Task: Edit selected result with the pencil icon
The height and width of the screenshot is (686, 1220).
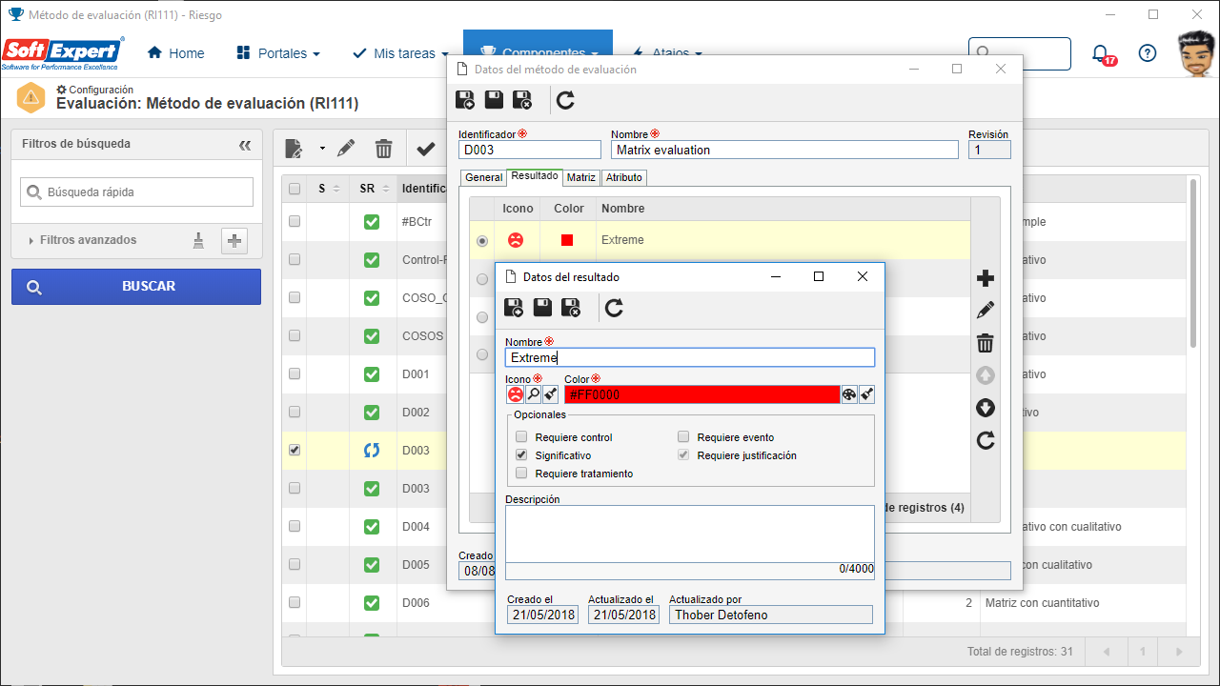Action: [986, 311]
